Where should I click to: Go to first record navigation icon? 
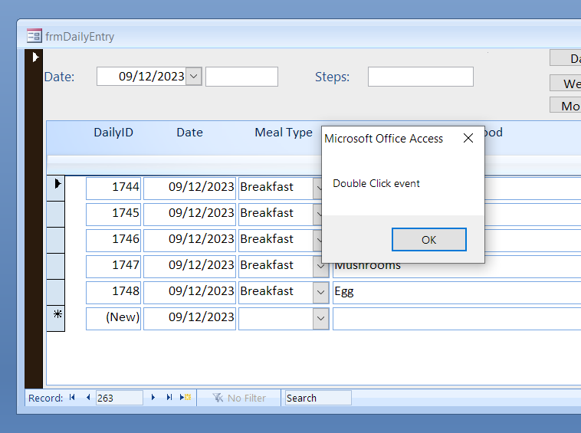pyautogui.click(x=72, y=398)
